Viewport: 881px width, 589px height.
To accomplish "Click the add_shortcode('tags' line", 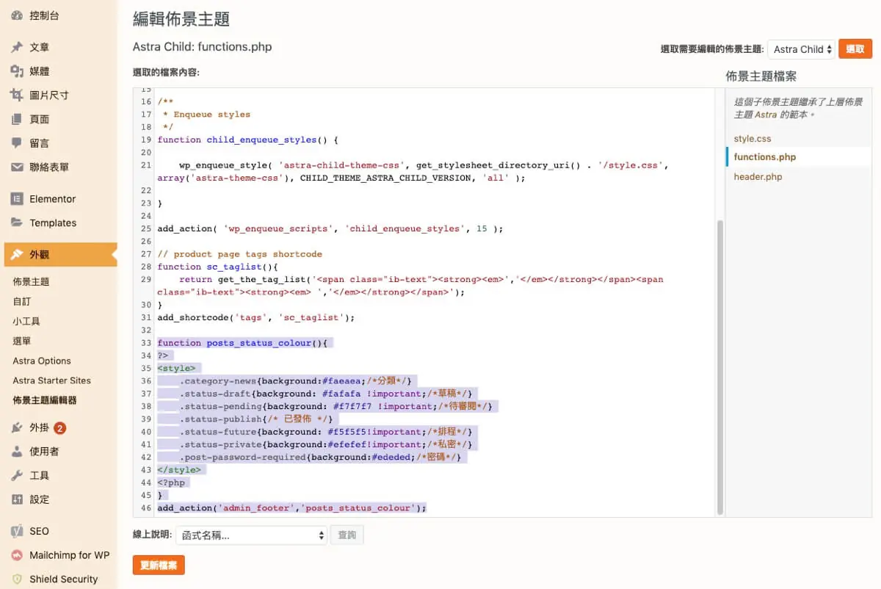I will click(x=255, y=317).
